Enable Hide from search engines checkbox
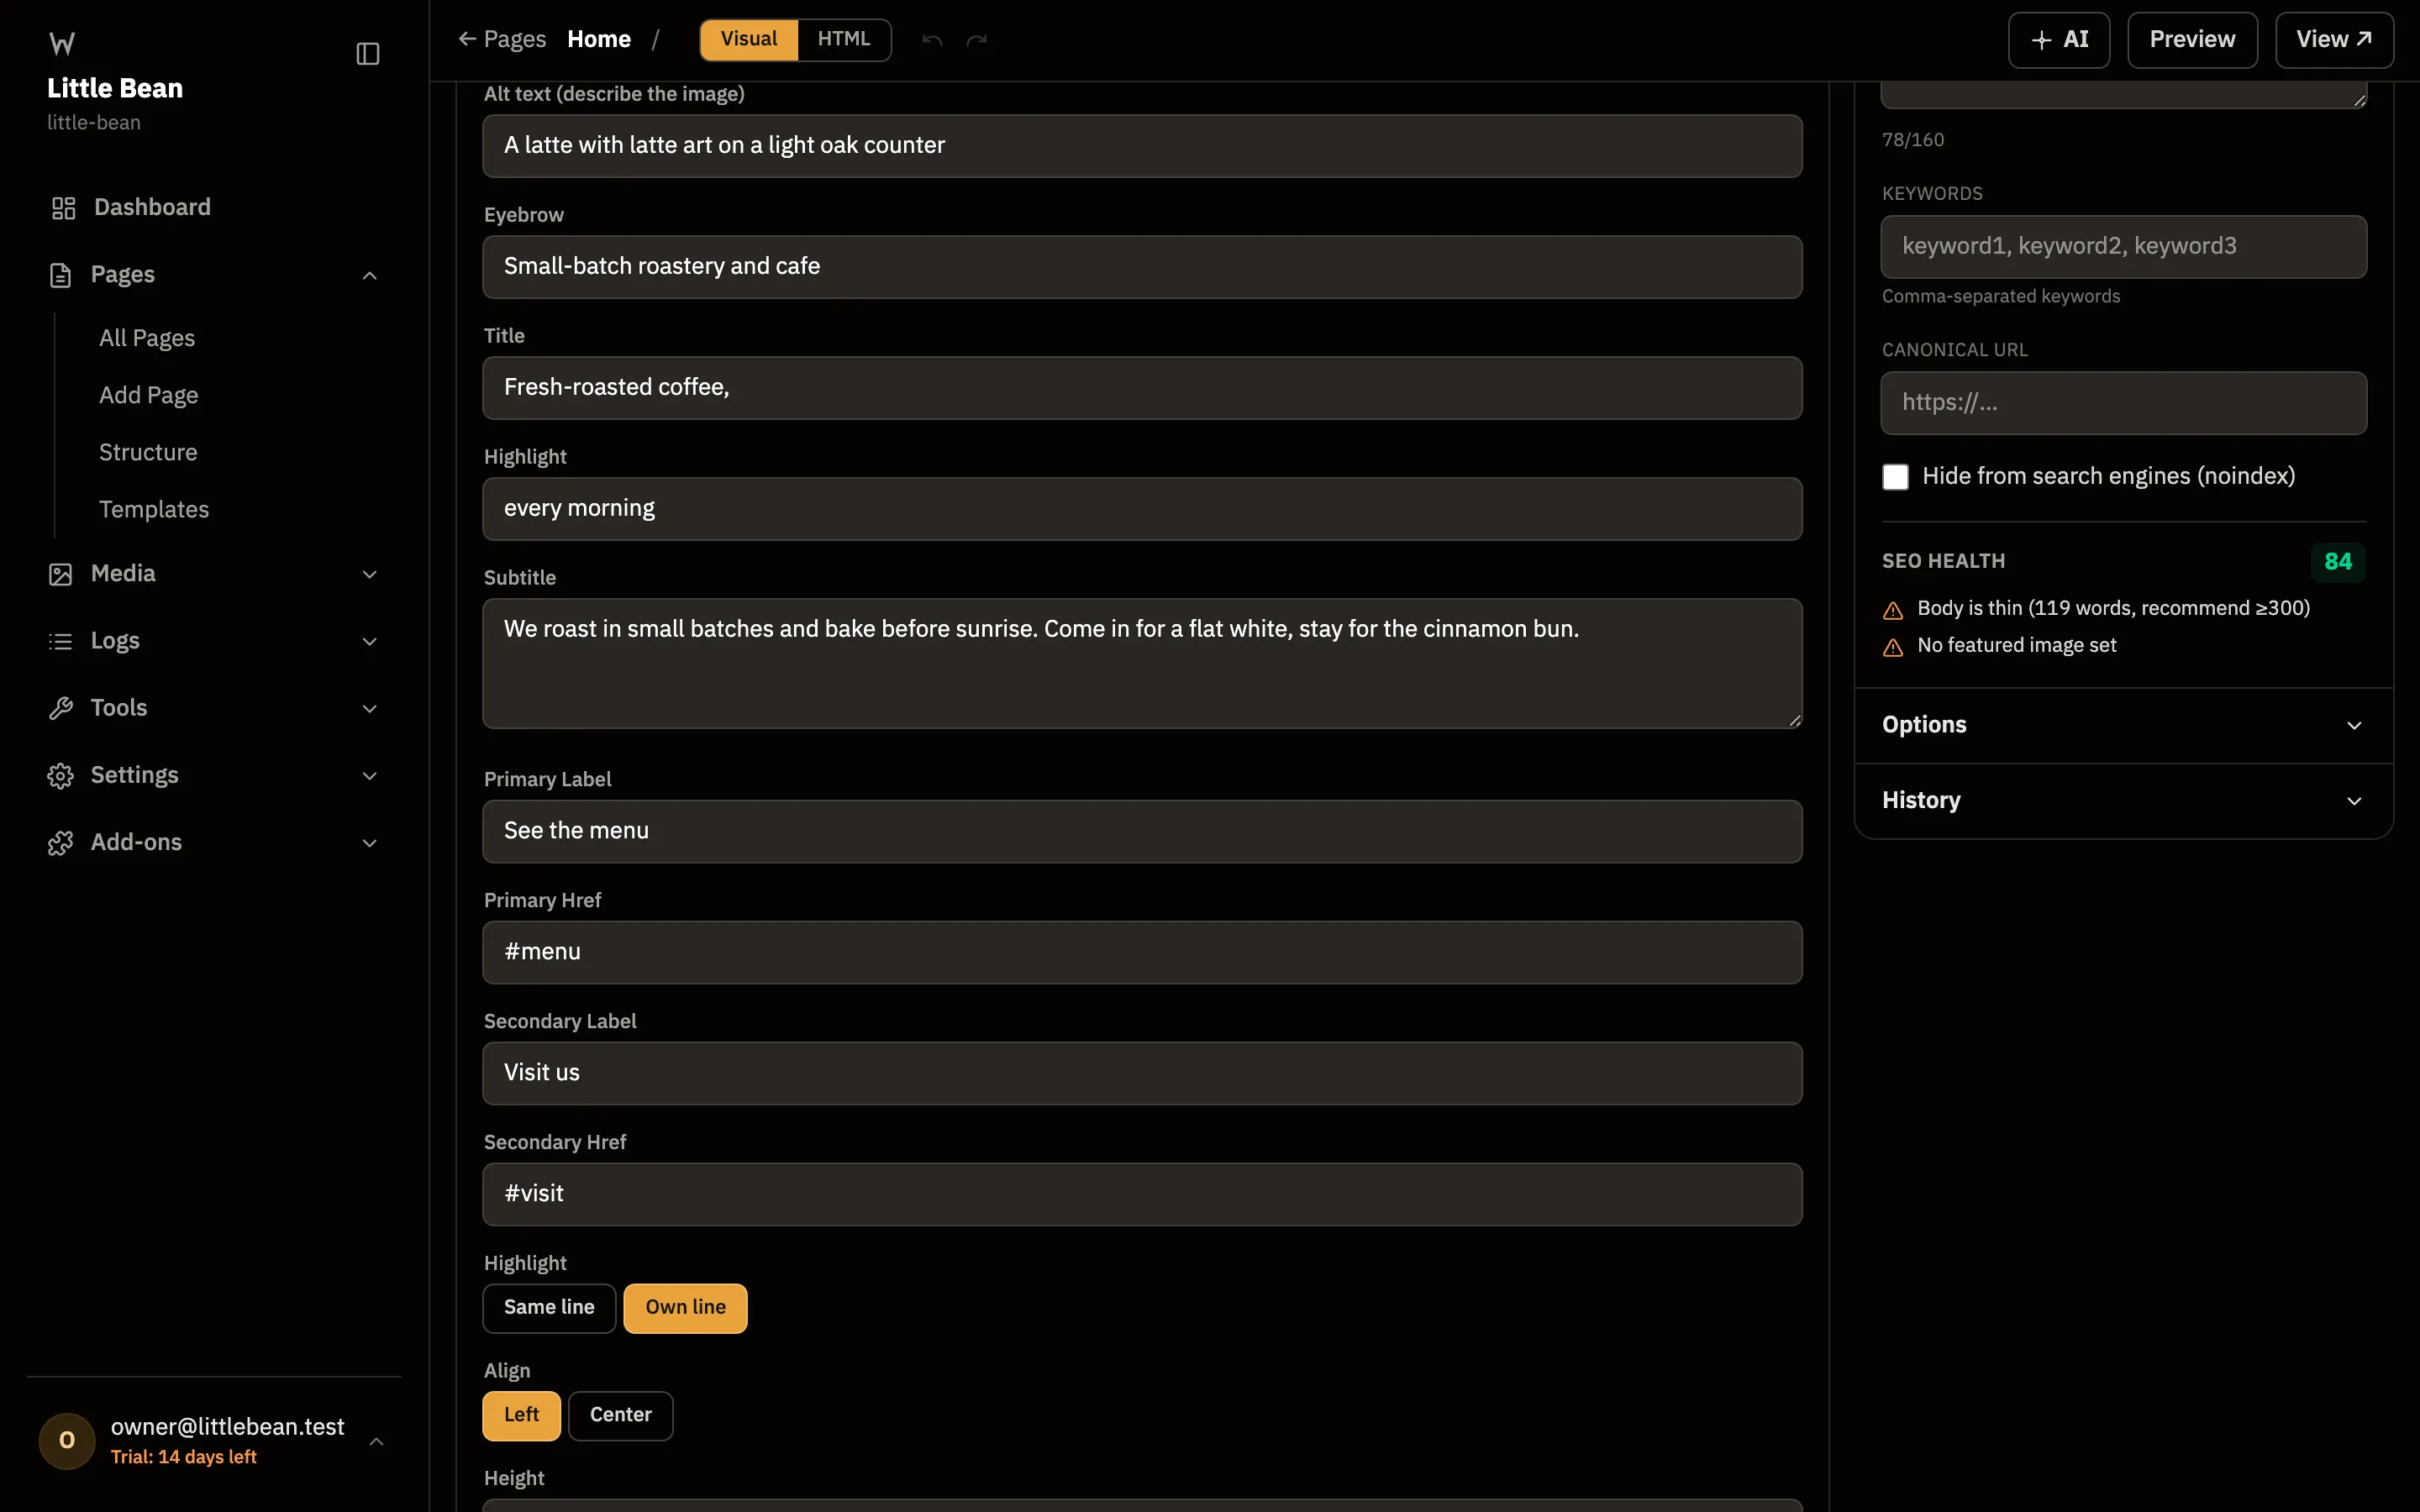2420x1512 pixels. (x=1895, y=477)
